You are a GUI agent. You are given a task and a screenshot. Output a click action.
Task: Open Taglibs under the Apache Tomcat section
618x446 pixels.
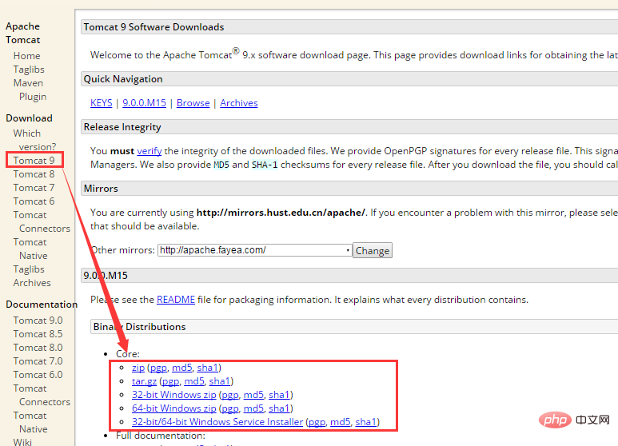[28, 70]
